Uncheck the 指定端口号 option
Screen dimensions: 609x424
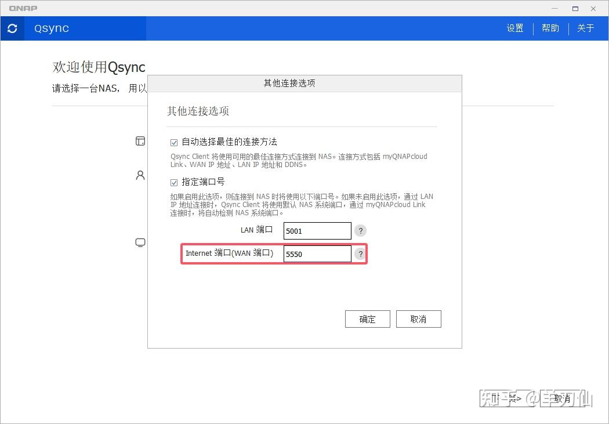tap(174, 182)
